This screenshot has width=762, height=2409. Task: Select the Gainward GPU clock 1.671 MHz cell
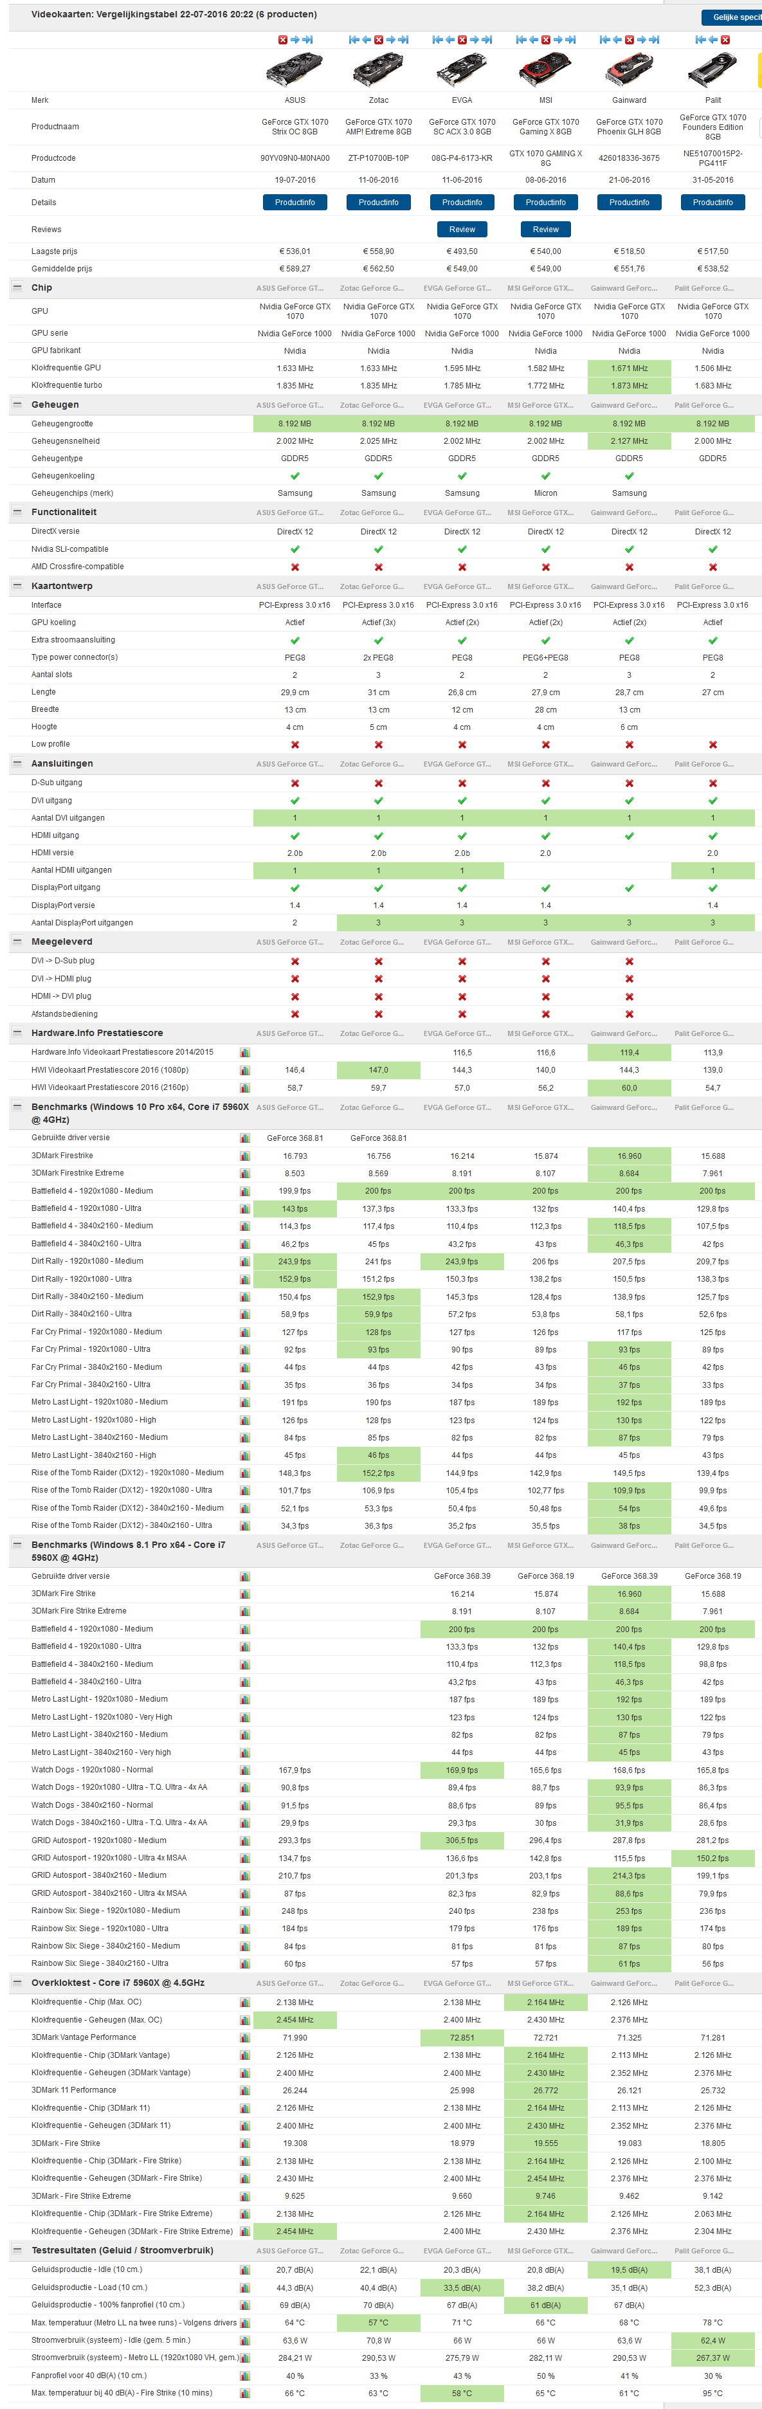click(x=630, y=368)
